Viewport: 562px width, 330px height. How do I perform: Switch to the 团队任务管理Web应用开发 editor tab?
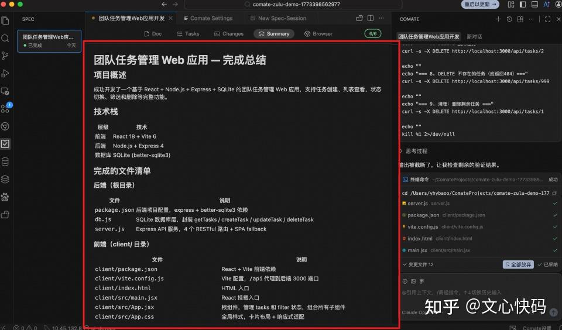131,18
